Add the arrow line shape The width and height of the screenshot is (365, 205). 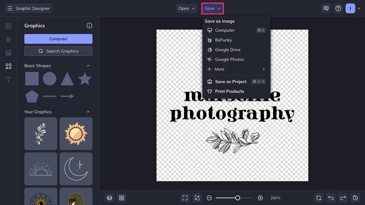[67, 96]
